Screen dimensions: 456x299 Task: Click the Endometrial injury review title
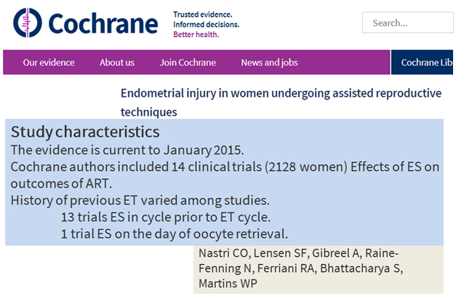281,103
